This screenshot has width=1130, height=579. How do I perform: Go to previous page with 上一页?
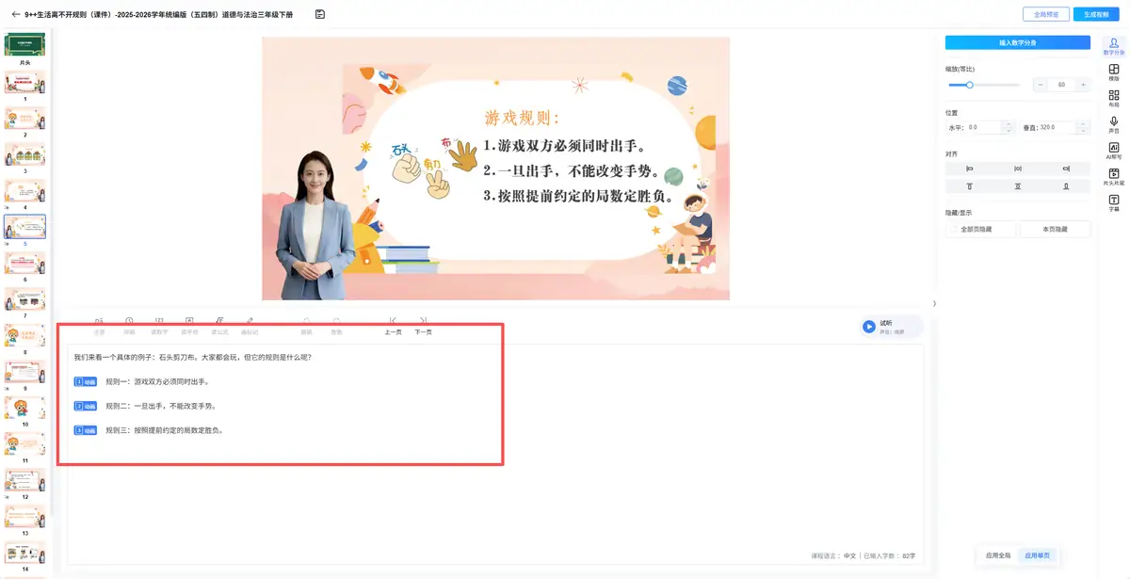(x=393, y=326)
